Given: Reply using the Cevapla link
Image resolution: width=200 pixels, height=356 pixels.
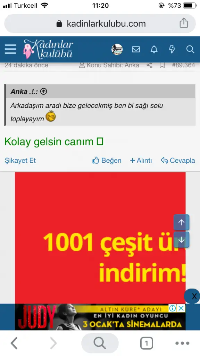Looking at the screenshot, I should tap(178, 161).
